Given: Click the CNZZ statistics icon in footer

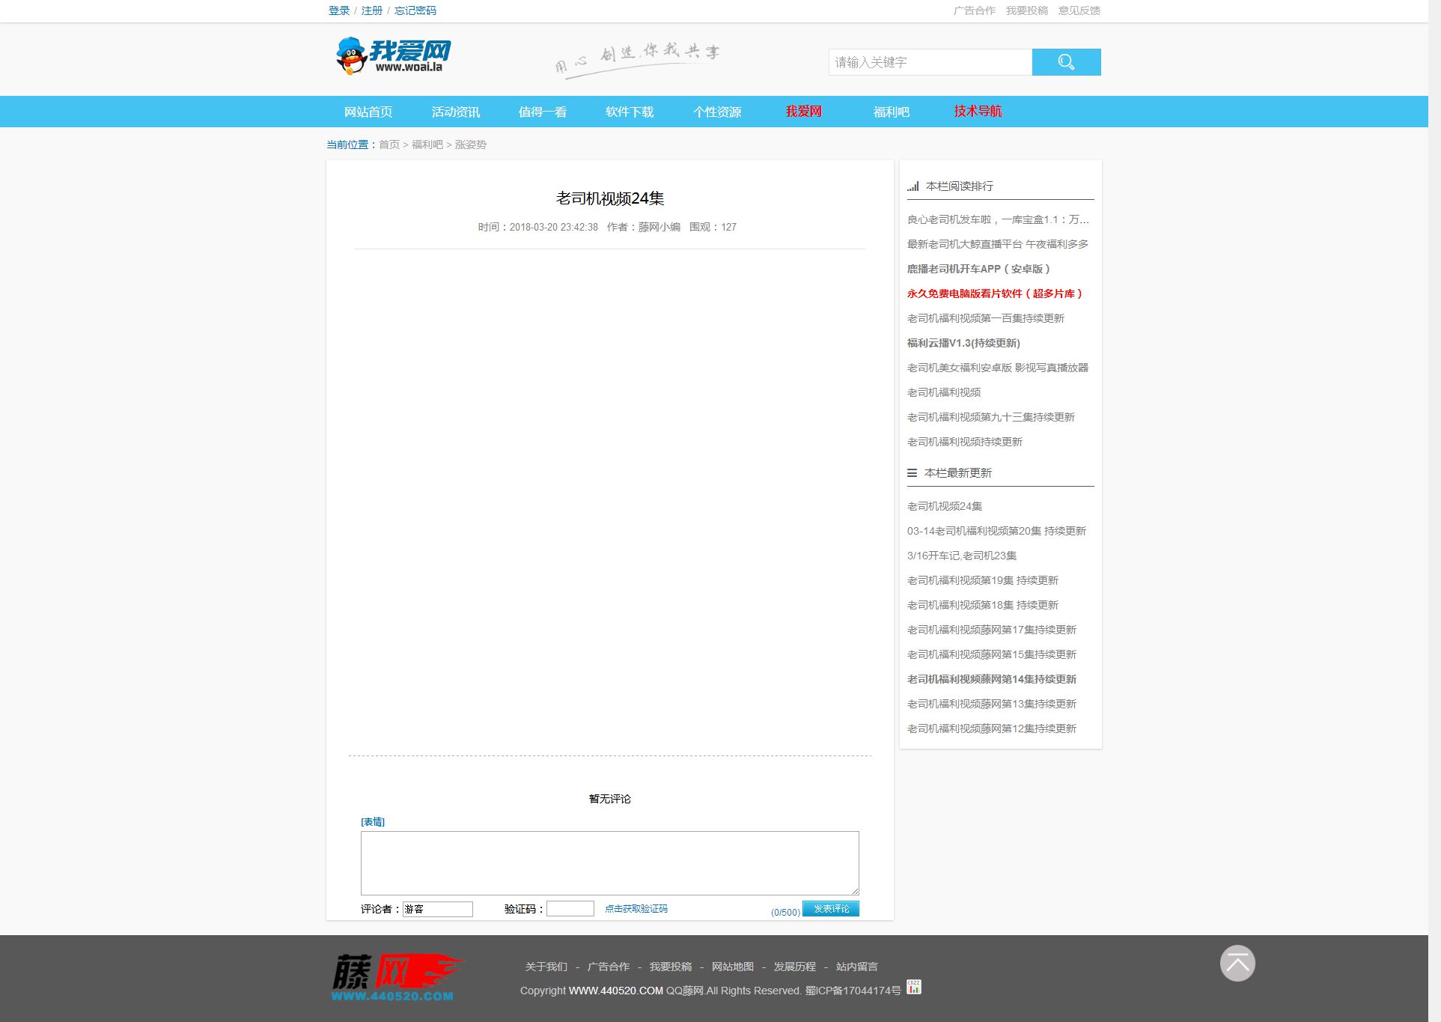Looking at the screenshot, I should [x=914, y=987].
